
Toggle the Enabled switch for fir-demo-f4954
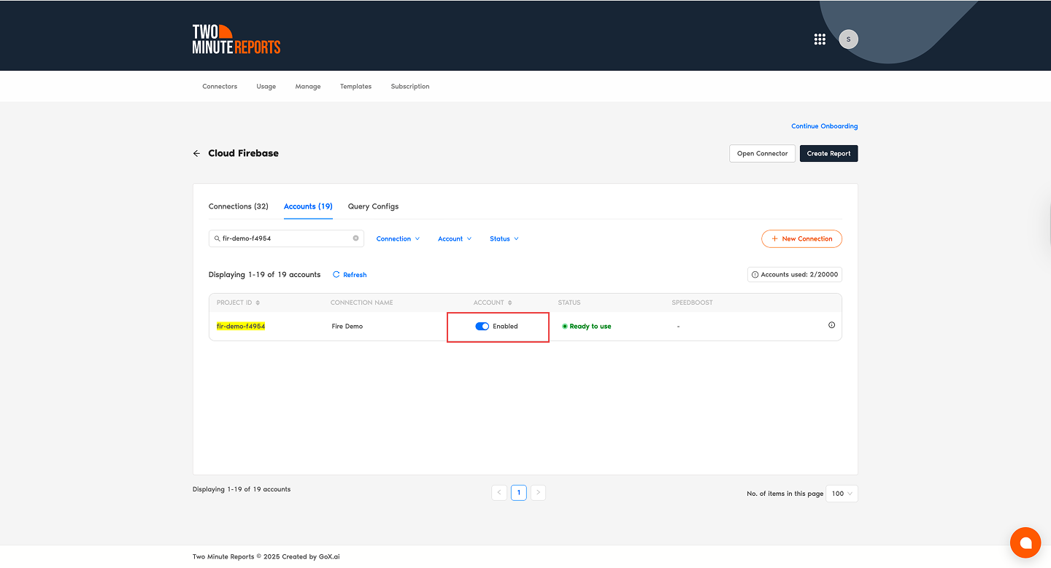(x=482, y=326)
